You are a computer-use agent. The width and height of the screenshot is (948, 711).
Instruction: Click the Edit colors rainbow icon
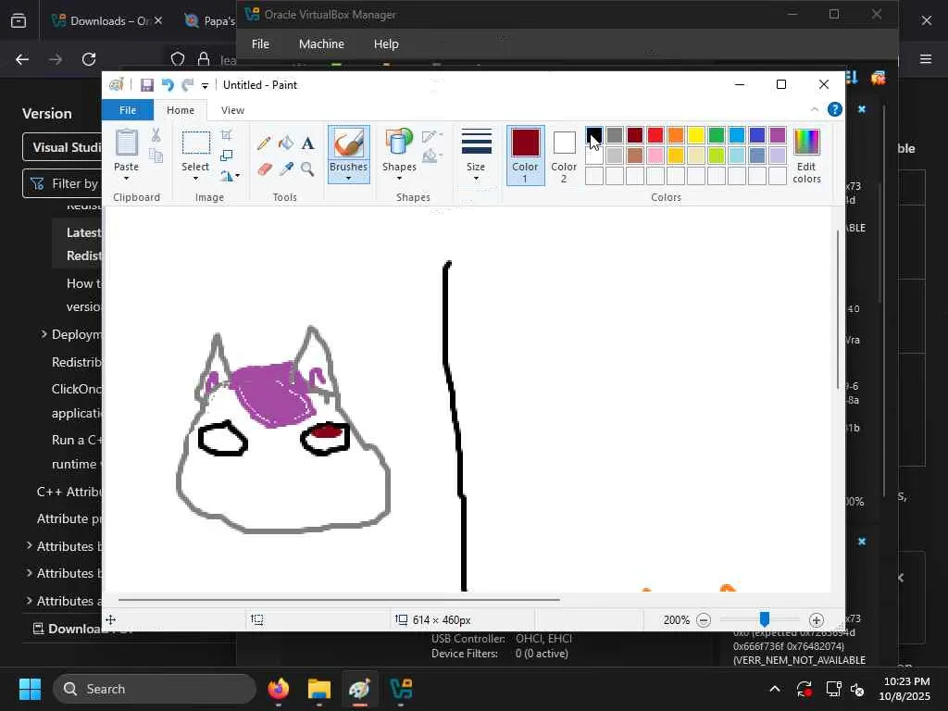806,142
